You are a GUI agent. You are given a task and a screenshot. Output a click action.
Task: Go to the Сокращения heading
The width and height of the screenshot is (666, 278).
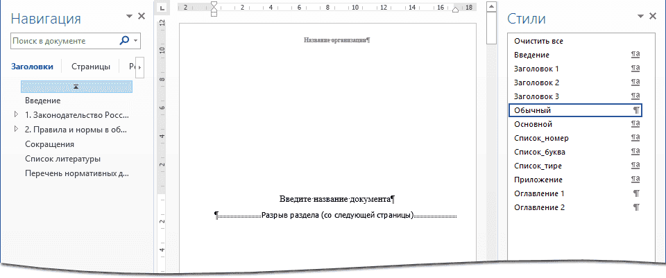click(49, 144)
